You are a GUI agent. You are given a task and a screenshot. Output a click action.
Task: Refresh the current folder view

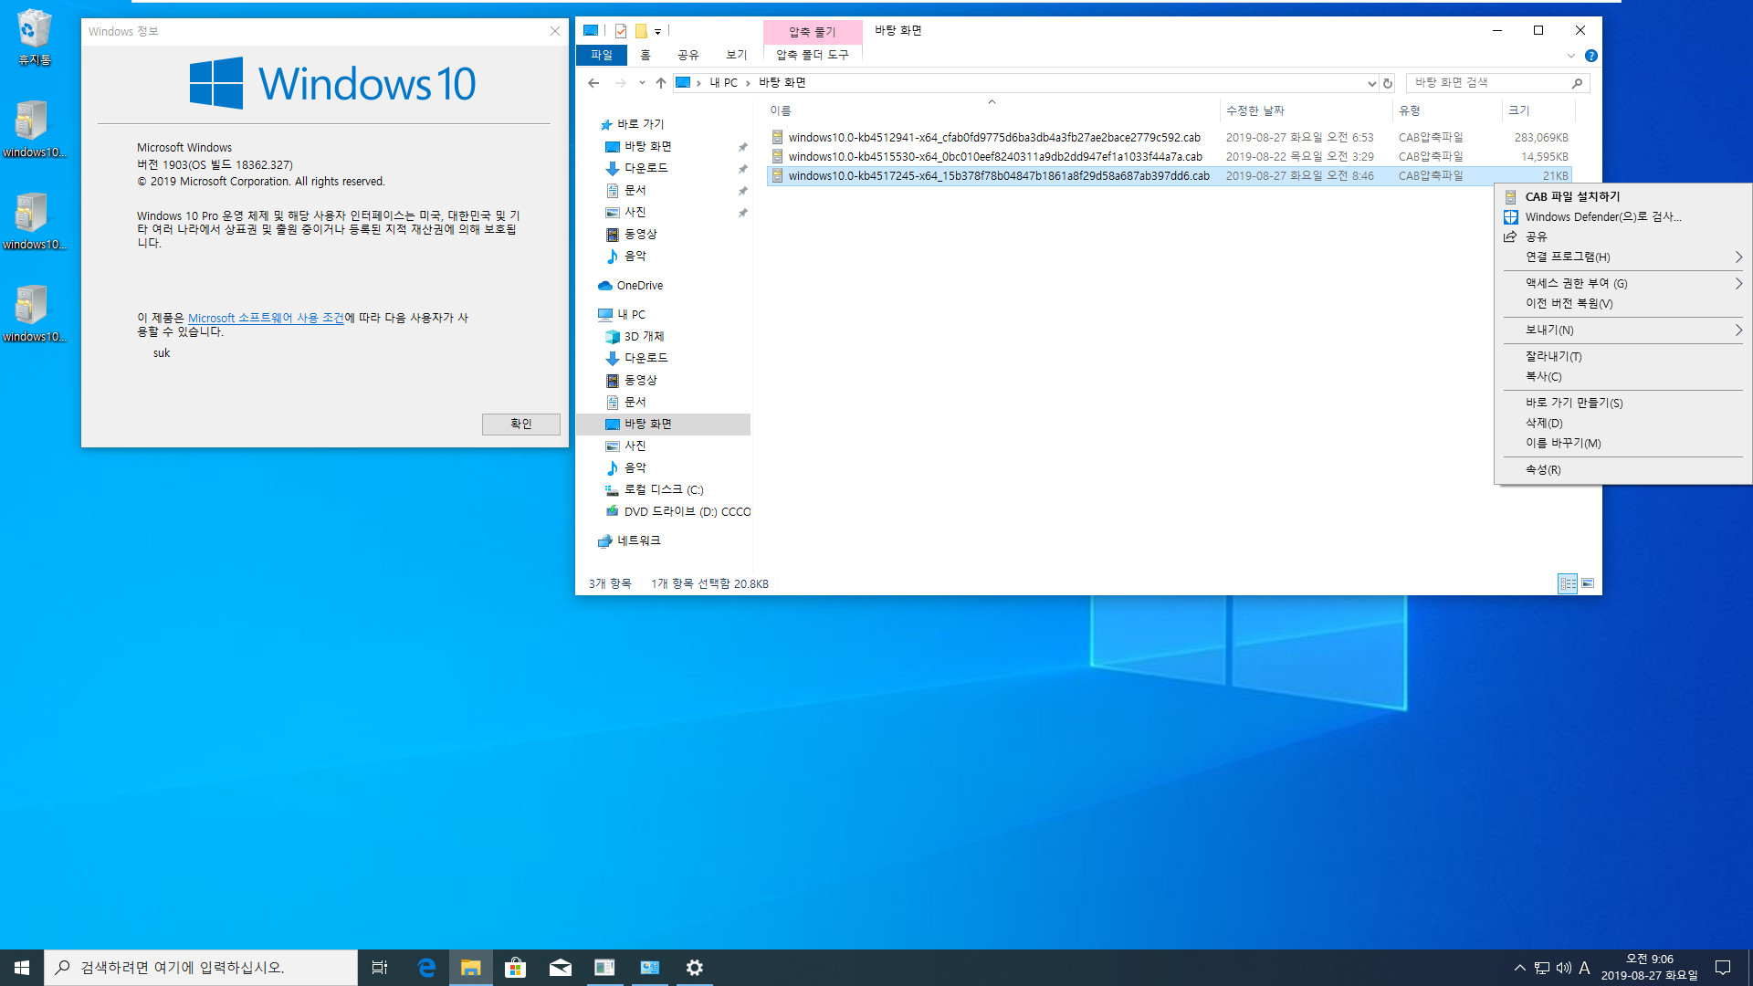click(1388, 83)
